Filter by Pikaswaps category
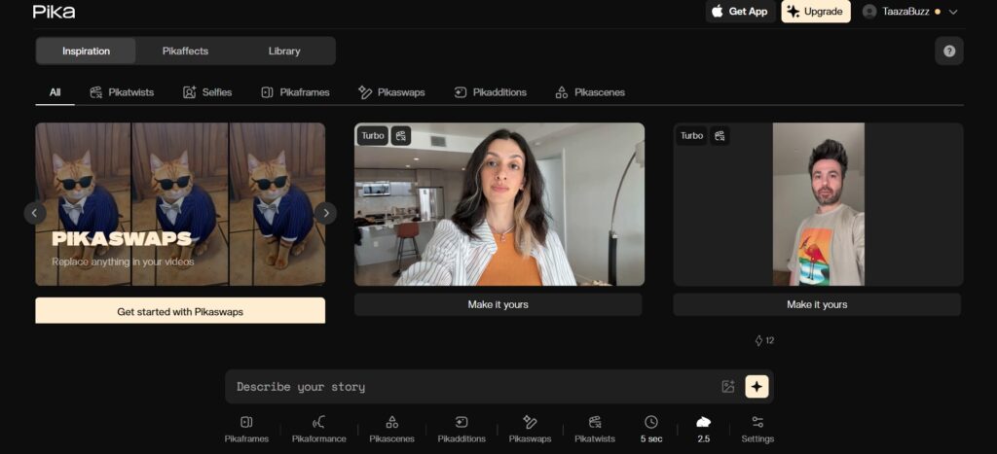Image resolution: width=997 pixels, height=454 pixels. tap(391, 92)
